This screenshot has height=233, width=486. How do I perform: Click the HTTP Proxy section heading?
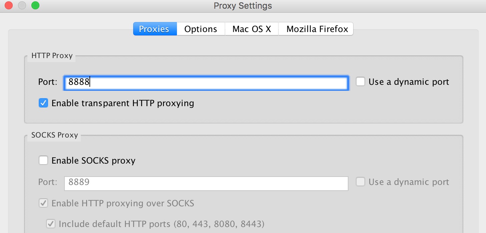coord(52,56)
